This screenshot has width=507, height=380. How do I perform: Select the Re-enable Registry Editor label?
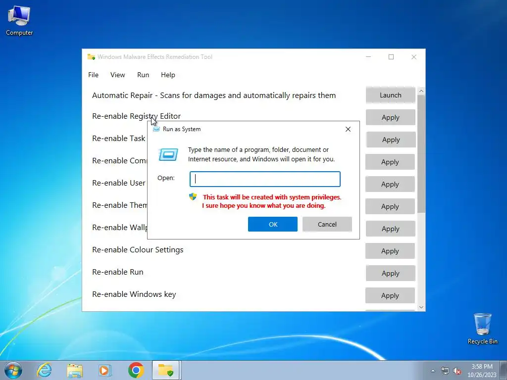[136, 116]
